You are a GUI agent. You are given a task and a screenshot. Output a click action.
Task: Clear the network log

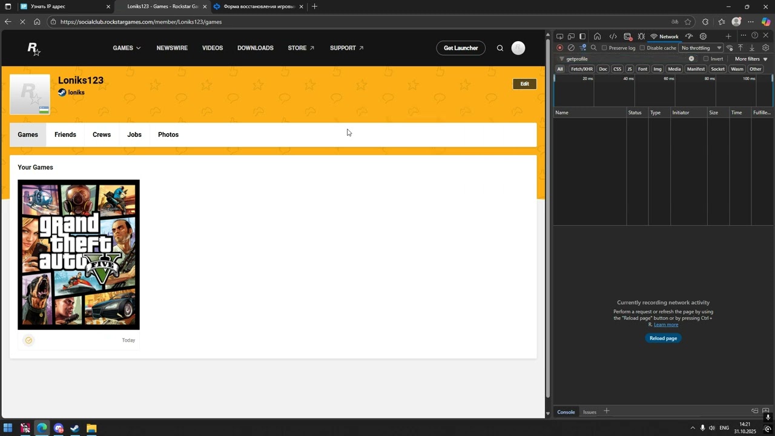pyautogui.click(x=571, y=48)
